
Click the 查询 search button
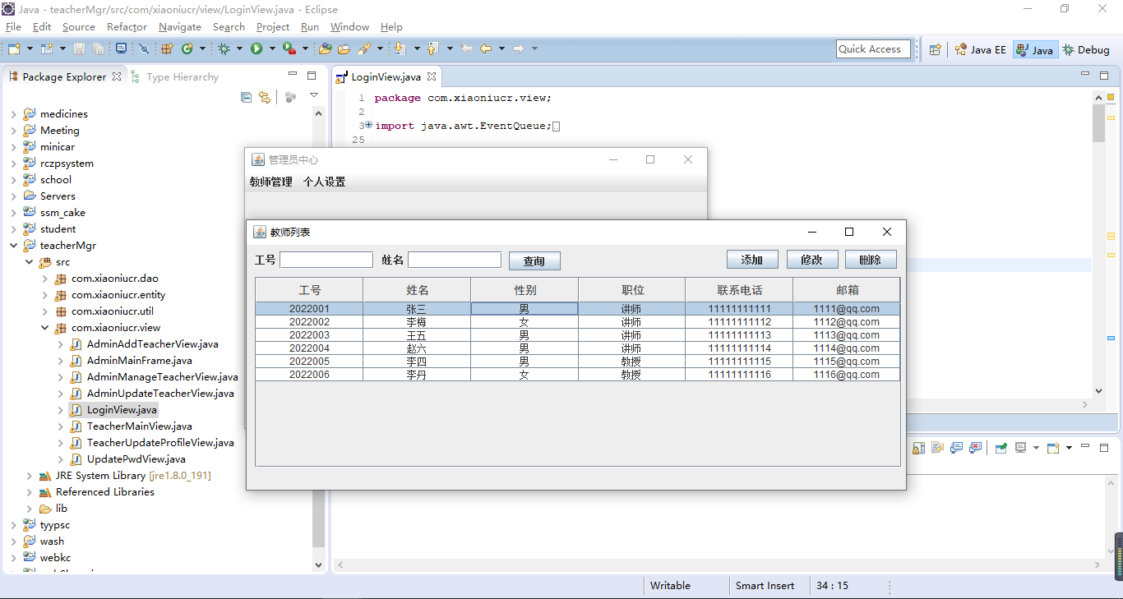pos(534,261)
